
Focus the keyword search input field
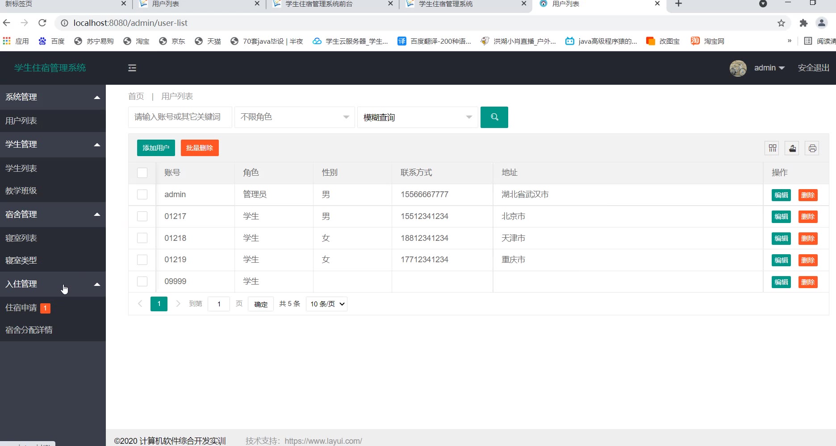180,117
